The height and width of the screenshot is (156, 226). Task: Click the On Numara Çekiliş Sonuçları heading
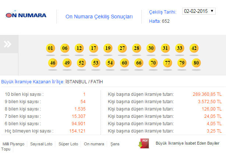pos(99,17)
